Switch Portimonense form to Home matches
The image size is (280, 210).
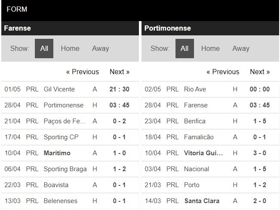[x=210, y=48]
